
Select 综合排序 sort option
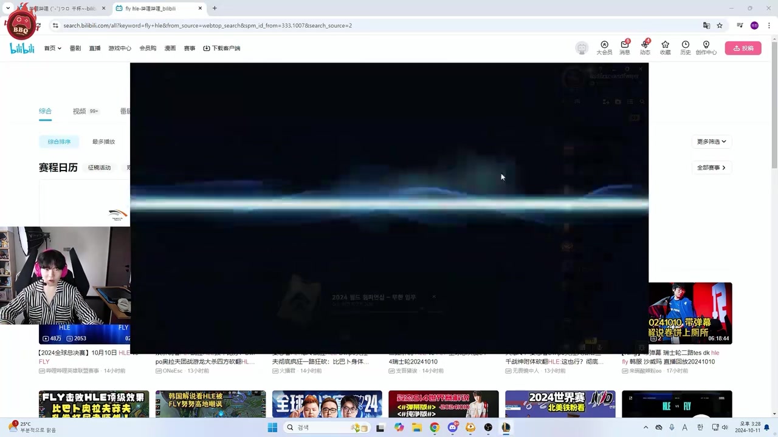click(59, 141)
